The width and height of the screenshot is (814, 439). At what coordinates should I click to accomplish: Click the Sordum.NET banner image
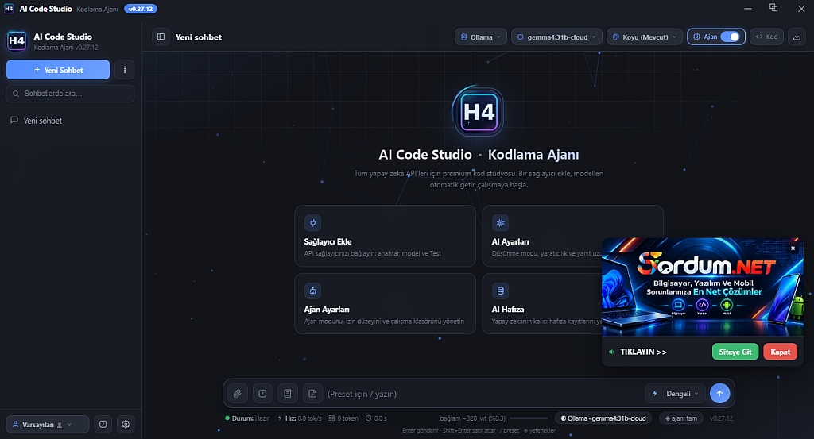(703, 287)
